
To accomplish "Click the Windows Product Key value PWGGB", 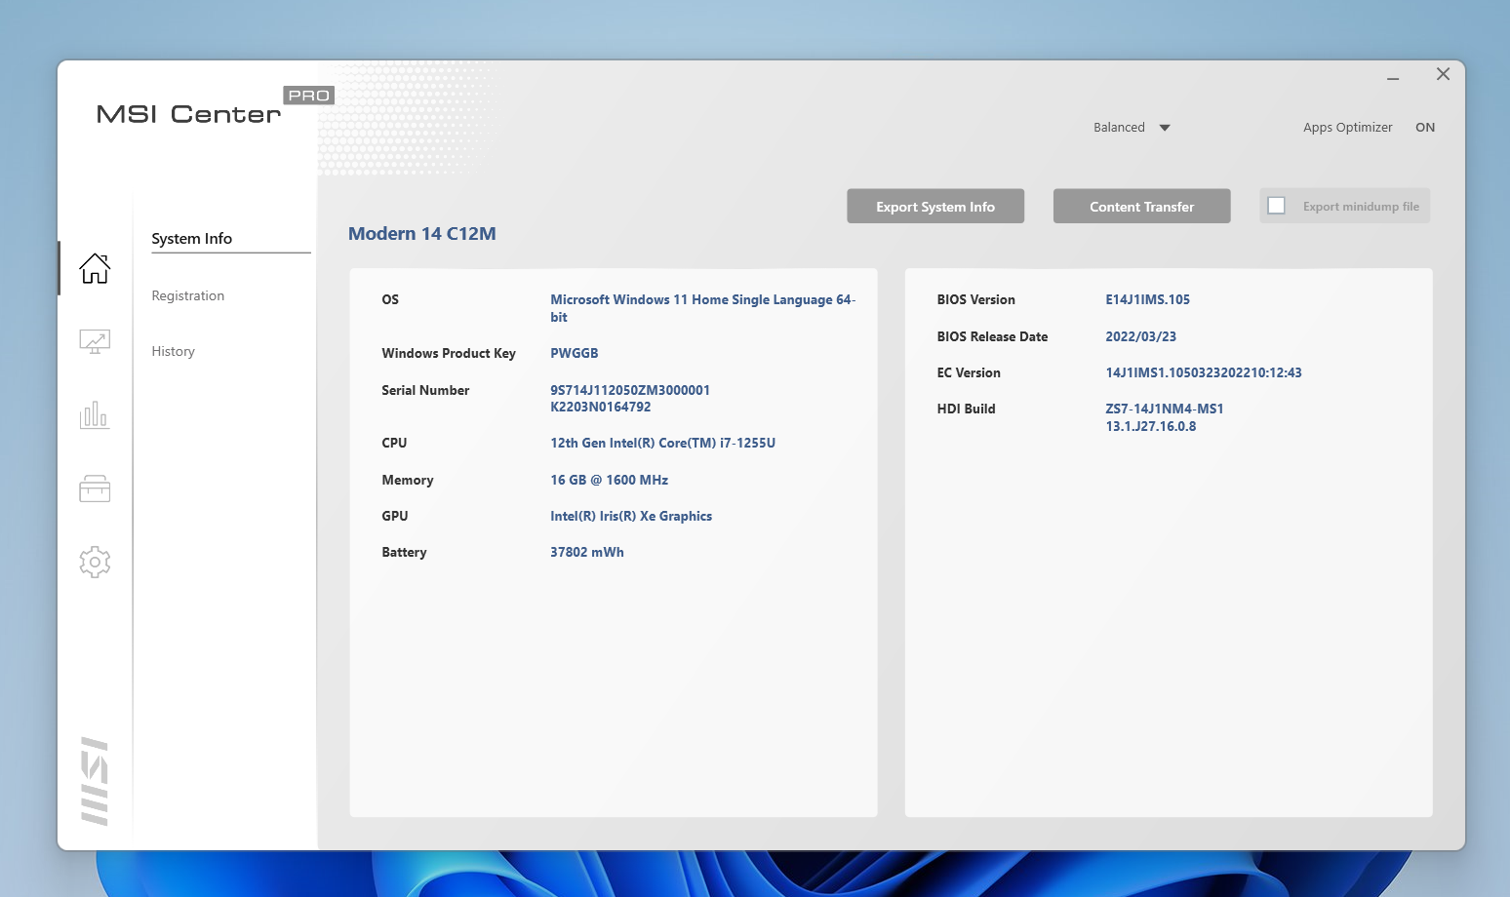I will [x=575, y=353].
